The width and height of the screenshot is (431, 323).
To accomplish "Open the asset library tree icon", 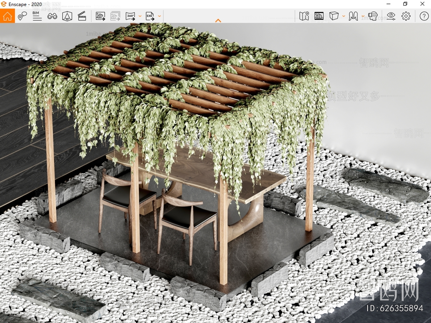I will coord(67,16).
